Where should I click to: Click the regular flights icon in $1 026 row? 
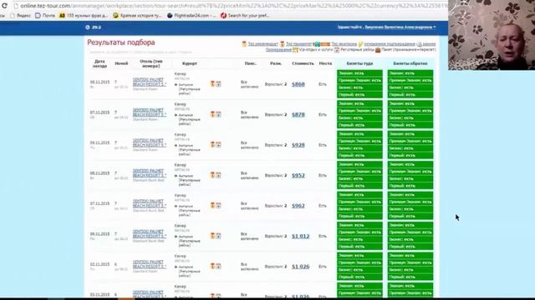pyautogui.click(x=218, y=266)
